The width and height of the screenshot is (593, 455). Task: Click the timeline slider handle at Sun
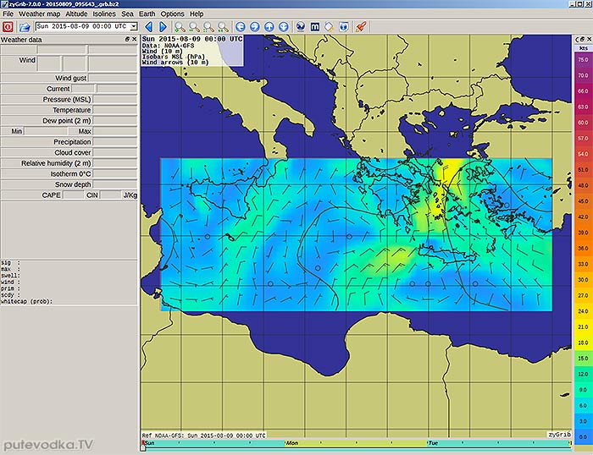pyautogui.click(x=143, y=447)
